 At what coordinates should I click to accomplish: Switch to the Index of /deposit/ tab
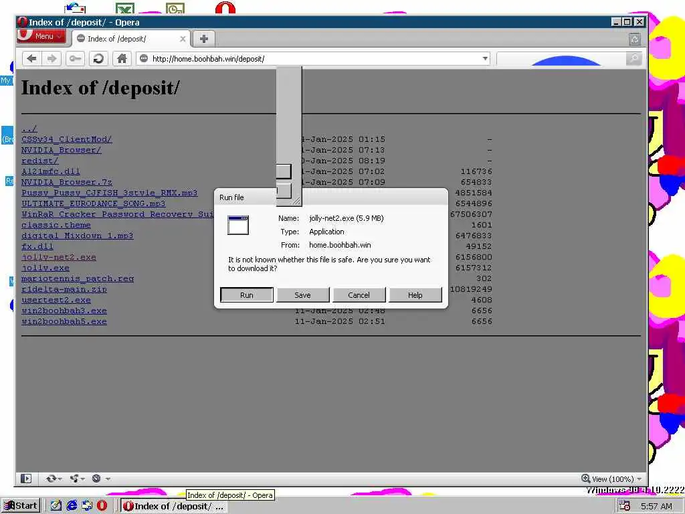pos(130,38)
